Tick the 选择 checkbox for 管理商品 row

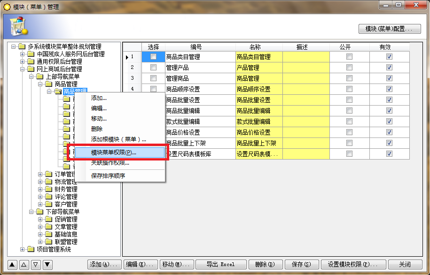click(153, 78)
